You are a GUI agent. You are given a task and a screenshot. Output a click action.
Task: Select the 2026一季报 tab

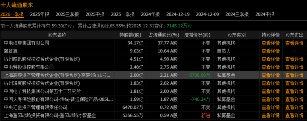[x=12, y=14]
